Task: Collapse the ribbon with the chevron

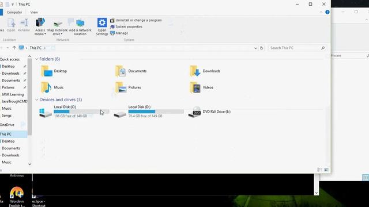Action: [321, 12]
